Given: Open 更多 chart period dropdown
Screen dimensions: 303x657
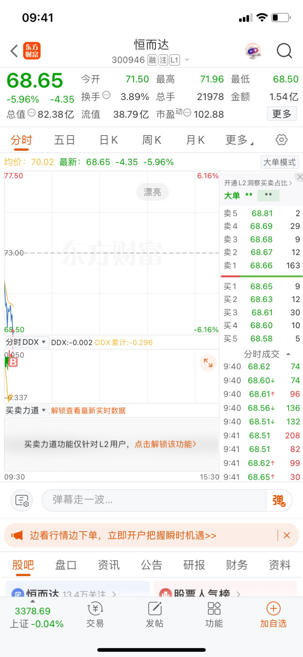Looking at the screenshot, I should (x=240, y=140).
